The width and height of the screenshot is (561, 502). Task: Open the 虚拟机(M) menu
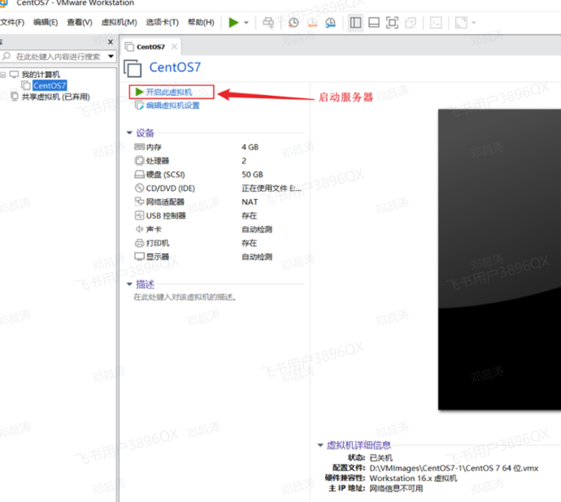click(120, 22)
